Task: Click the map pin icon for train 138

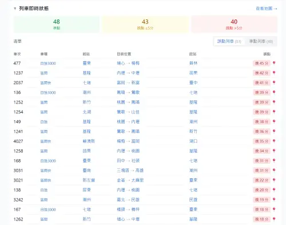Action: click(x=274, y=190)
